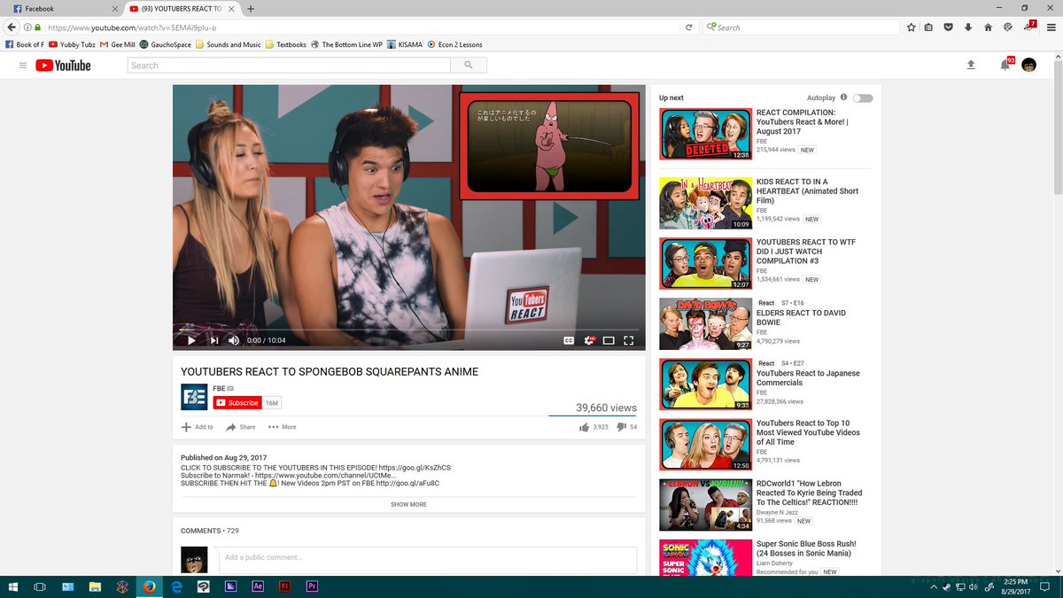The height and width of the screenshot is (598, 1063).
Task: Click the video progress bar
Action: [409, 330]
